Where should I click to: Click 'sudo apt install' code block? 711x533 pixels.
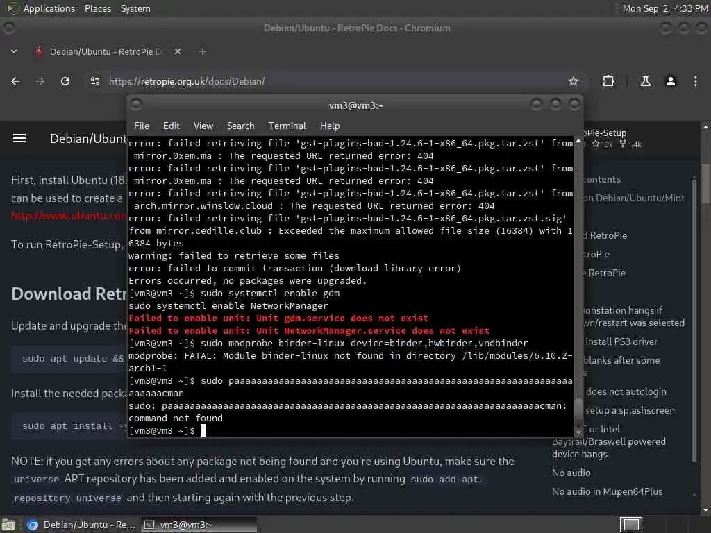[x=69, y=426]
